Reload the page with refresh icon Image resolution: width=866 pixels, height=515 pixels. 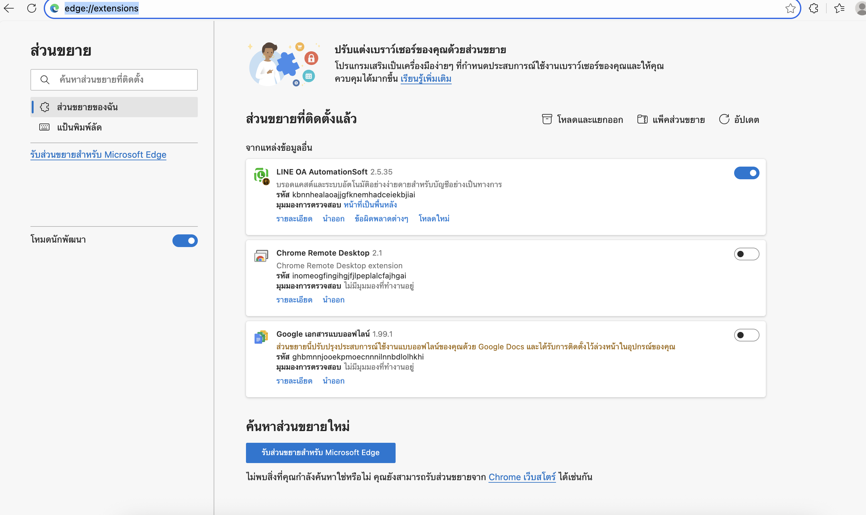coord(32,8)
